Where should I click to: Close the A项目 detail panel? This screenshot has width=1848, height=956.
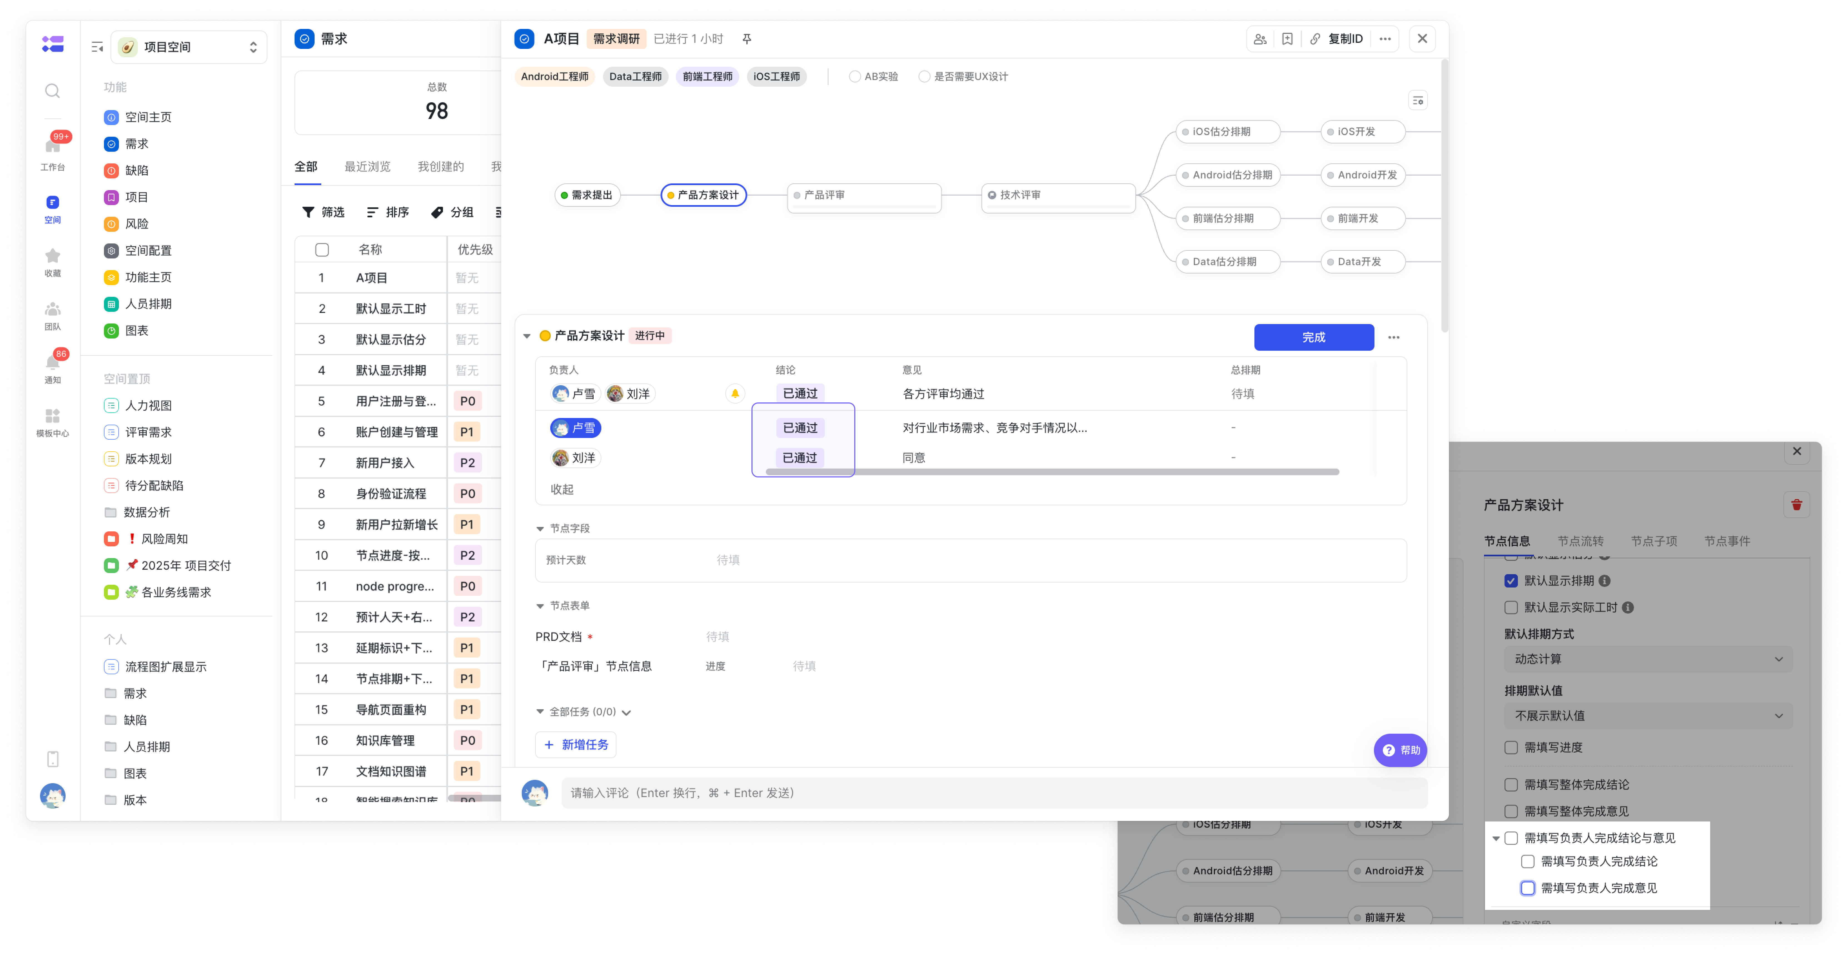pyautogui.click(x=1422, y=39)
